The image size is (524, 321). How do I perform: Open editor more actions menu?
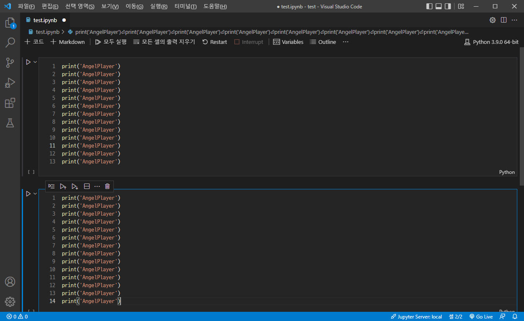[514, 20]
